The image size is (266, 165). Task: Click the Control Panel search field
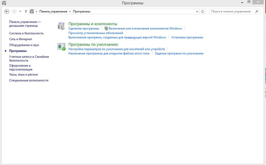tap(231, 11)
